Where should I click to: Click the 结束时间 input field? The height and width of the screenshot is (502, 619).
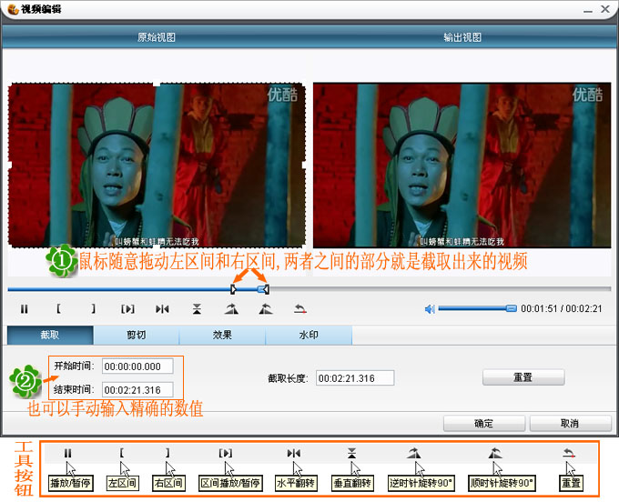point(137,390)
